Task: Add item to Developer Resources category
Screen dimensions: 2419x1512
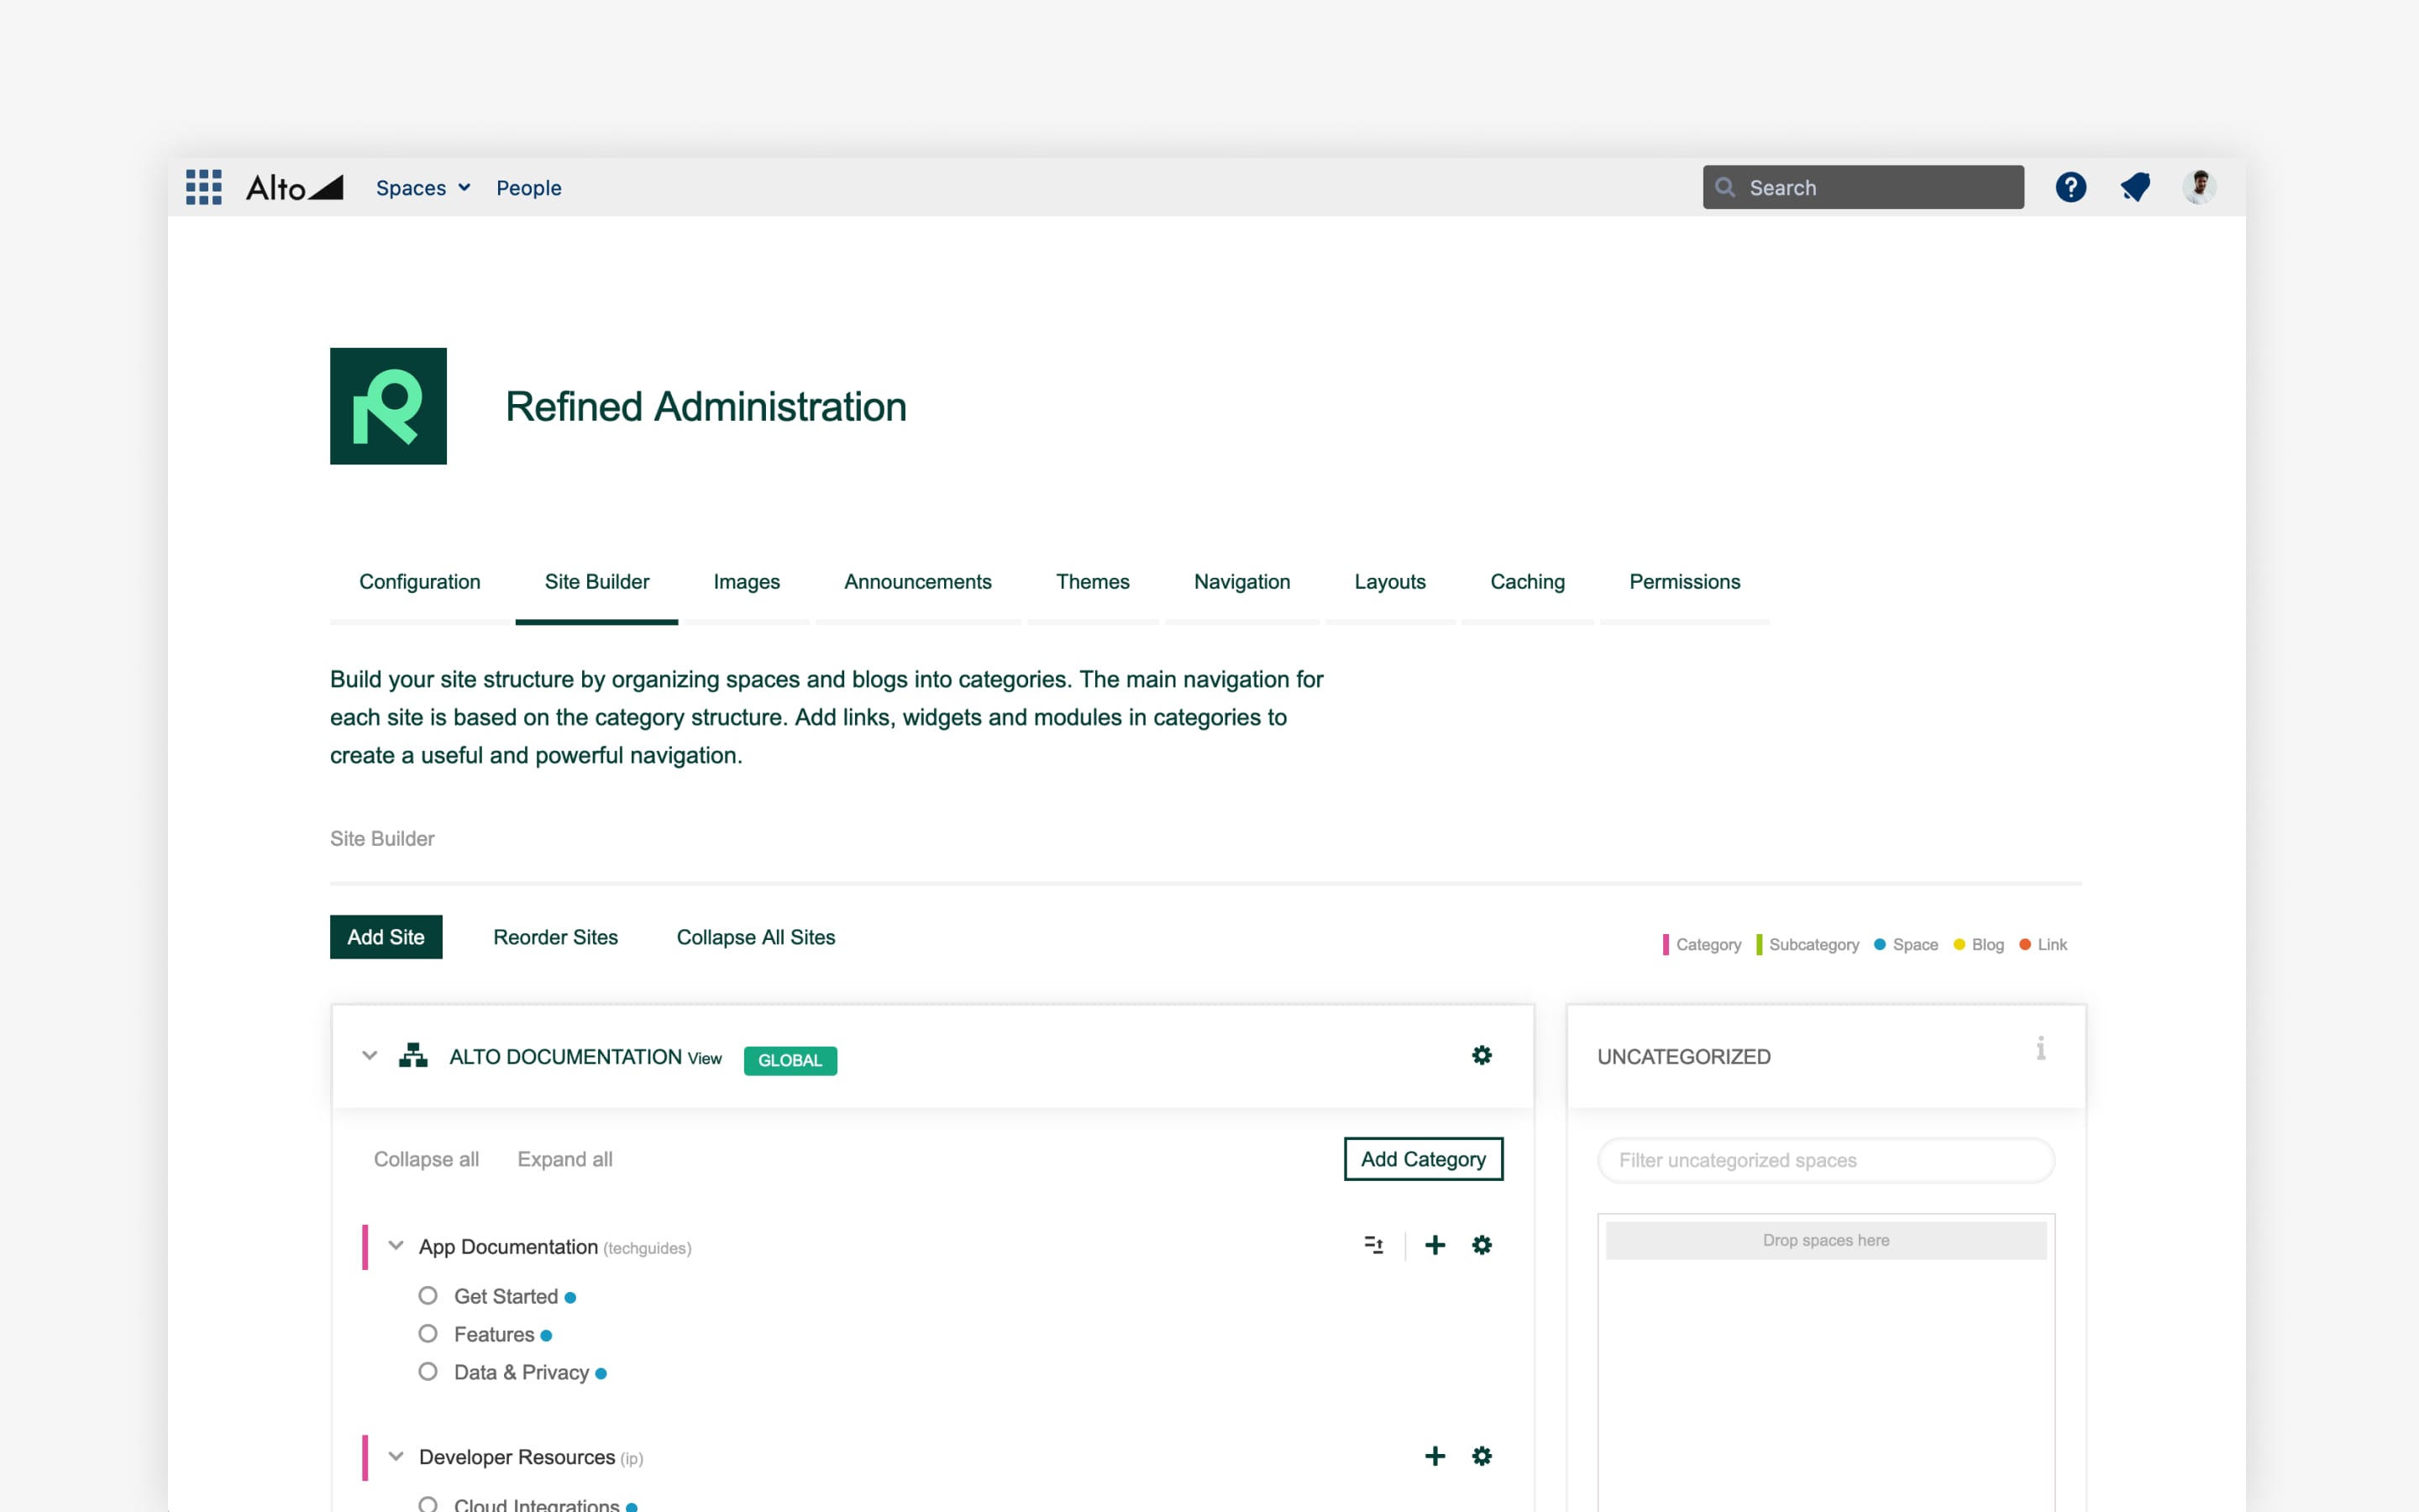Action: pyautogui.click(x=1435, y=1456)
